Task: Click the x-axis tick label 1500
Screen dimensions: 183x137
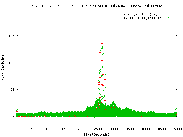Action: [x=65, y=129]
